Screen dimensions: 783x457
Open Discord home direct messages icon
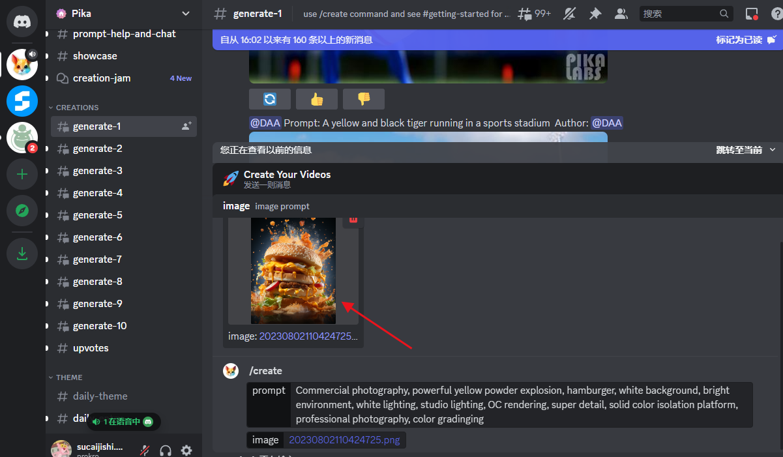point(22,22)
